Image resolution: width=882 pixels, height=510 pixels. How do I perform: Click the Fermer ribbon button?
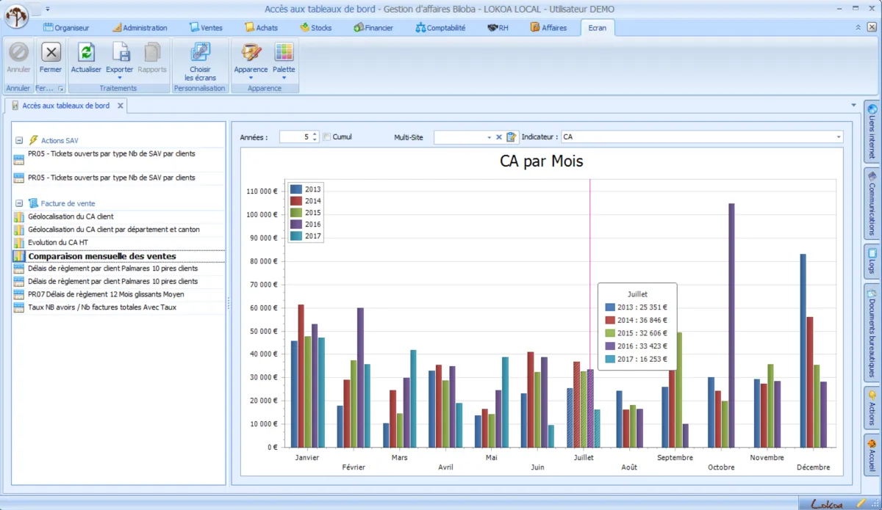[x=51, y=57]
